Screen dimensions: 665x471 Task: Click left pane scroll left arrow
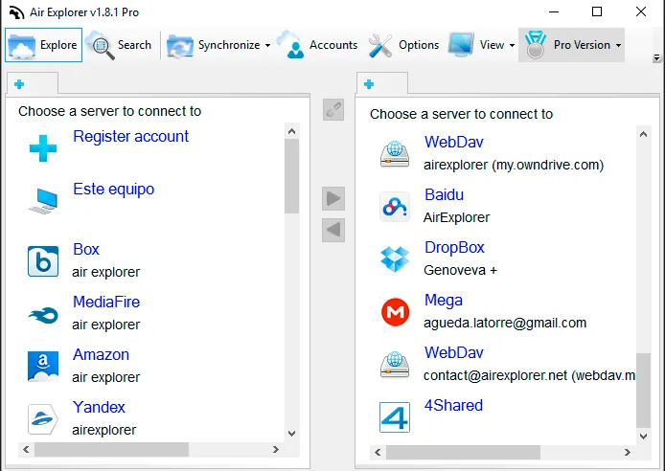tap(26, 449)
